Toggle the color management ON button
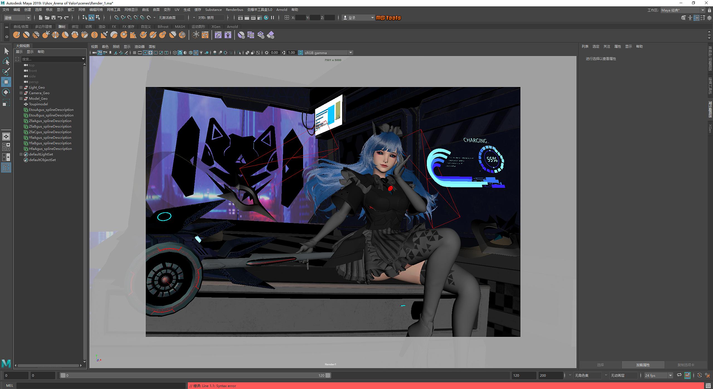The height and width of the screenshot is (389, 713). (x=301, y=53)
